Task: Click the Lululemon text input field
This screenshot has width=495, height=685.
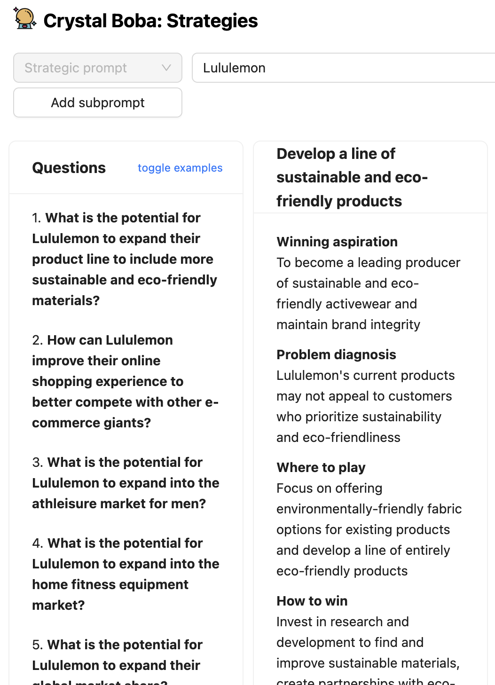Action: (343, 68)
